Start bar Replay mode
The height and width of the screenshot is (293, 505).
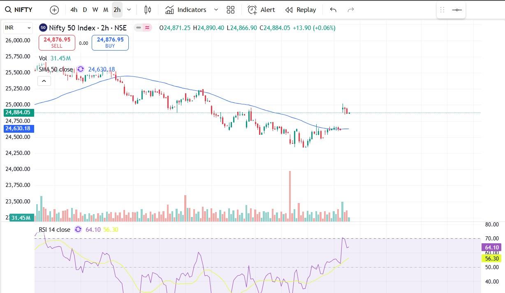pos(301,9)
